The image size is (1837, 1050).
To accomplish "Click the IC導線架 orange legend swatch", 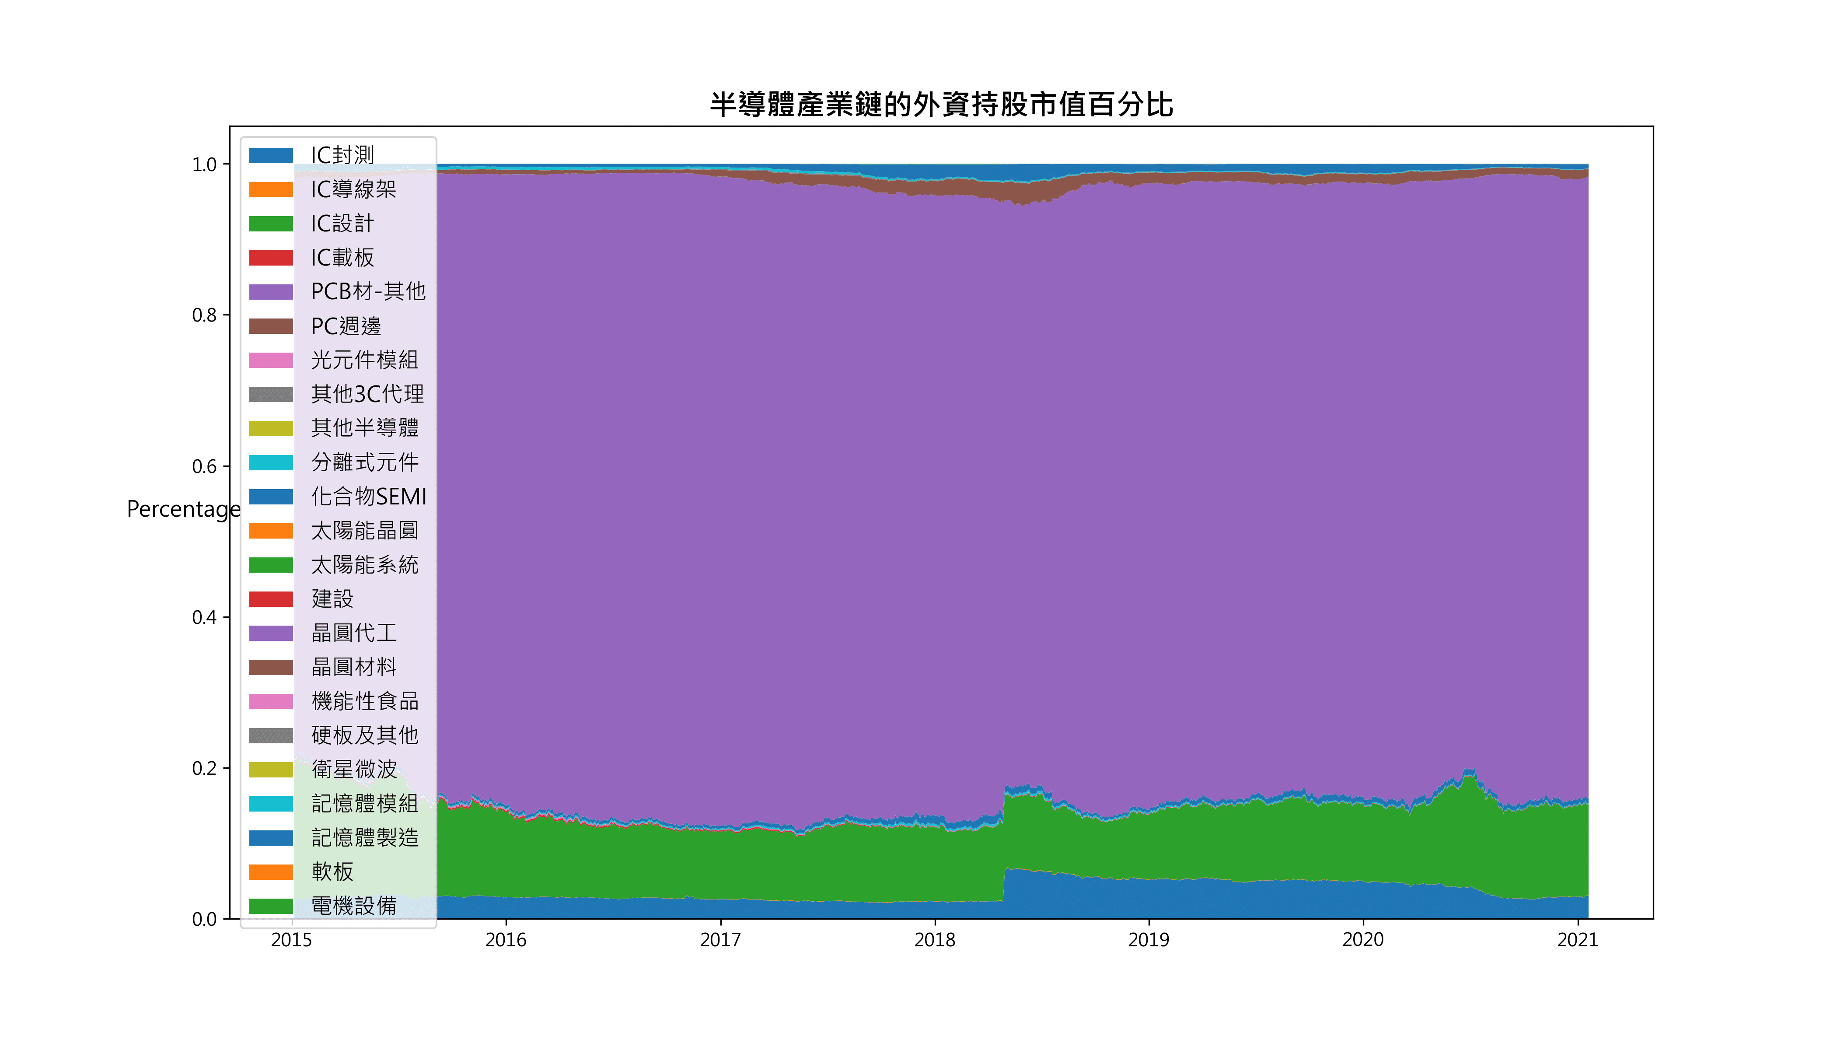I will 271,190.
